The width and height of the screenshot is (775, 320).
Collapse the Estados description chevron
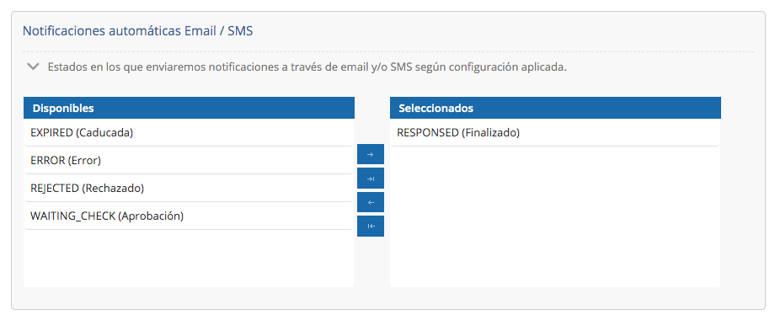33,67
